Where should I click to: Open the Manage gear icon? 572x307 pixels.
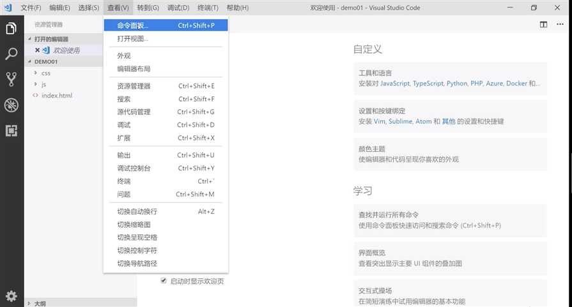12,296
